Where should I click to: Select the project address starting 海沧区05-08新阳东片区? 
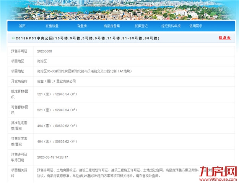pos(85,71)
